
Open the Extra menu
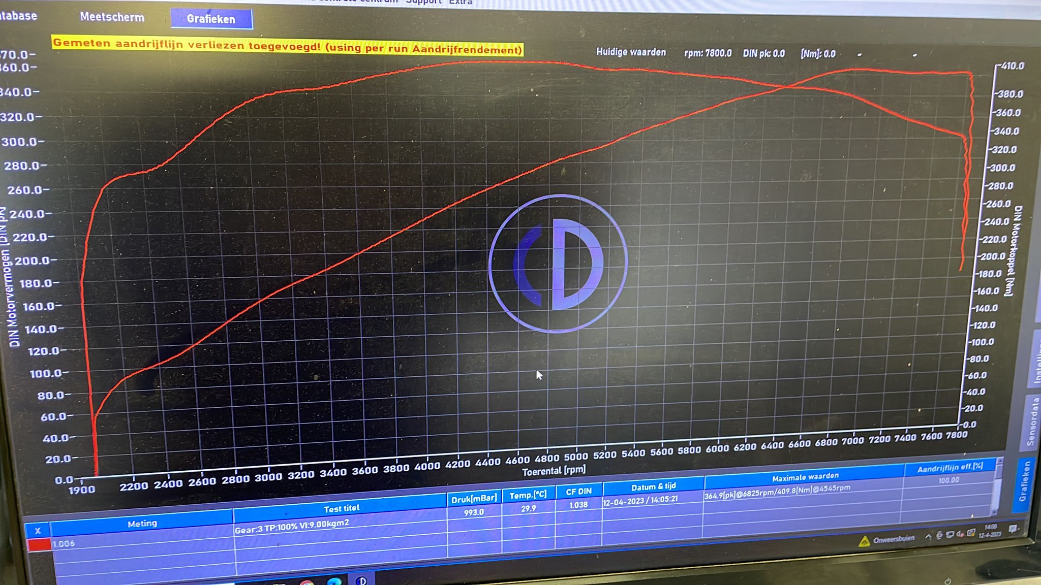(461, 2)
